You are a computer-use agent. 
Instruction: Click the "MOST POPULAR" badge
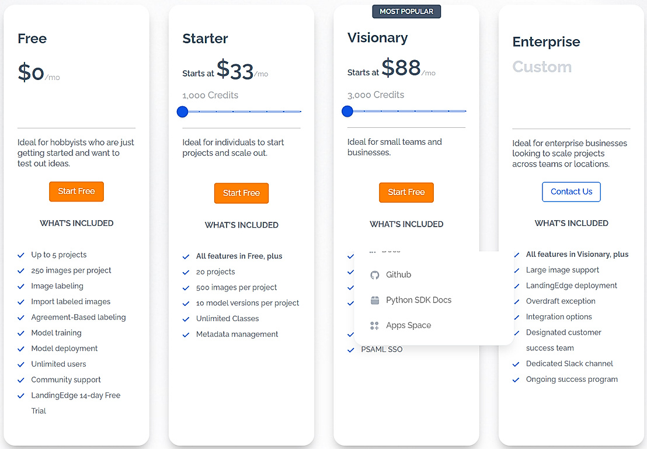(x=406, y=11)
